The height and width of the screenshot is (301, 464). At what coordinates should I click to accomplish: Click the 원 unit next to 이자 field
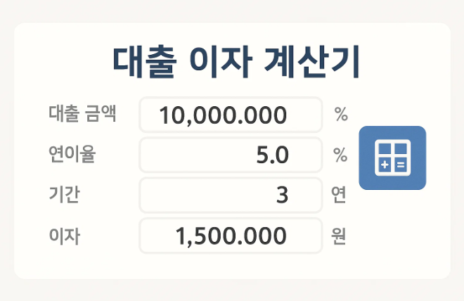click(339, 236)
